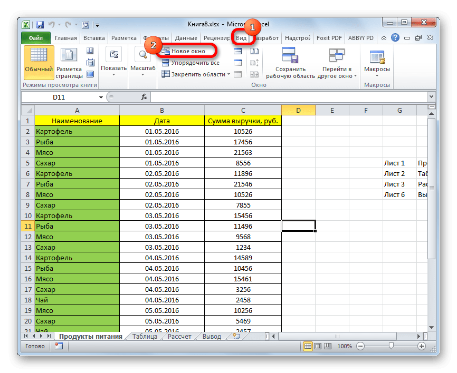Click the header cell Наименование
Screen dimensions: 457x373
coord(77,121)
